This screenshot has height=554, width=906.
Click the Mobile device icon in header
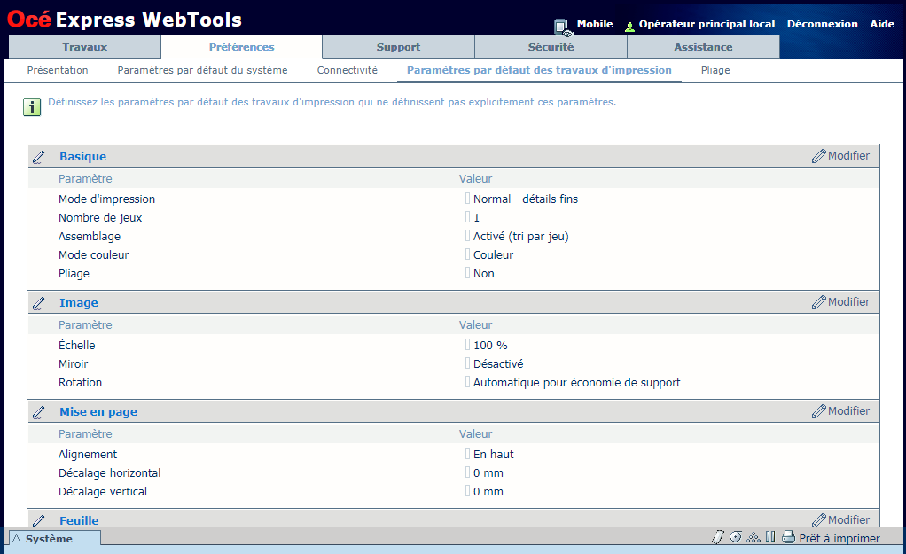coord(562,27)
